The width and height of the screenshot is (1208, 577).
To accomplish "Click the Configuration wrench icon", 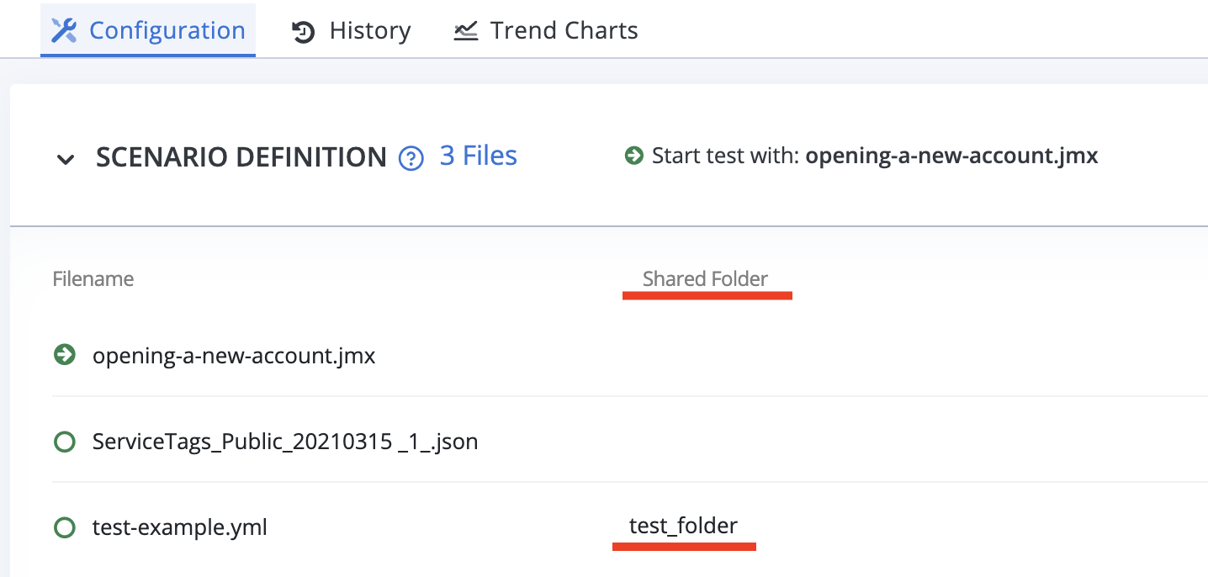I will pos(64,30).
